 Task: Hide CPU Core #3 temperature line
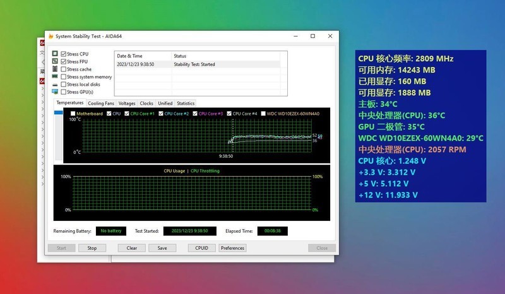click(195, 114)
